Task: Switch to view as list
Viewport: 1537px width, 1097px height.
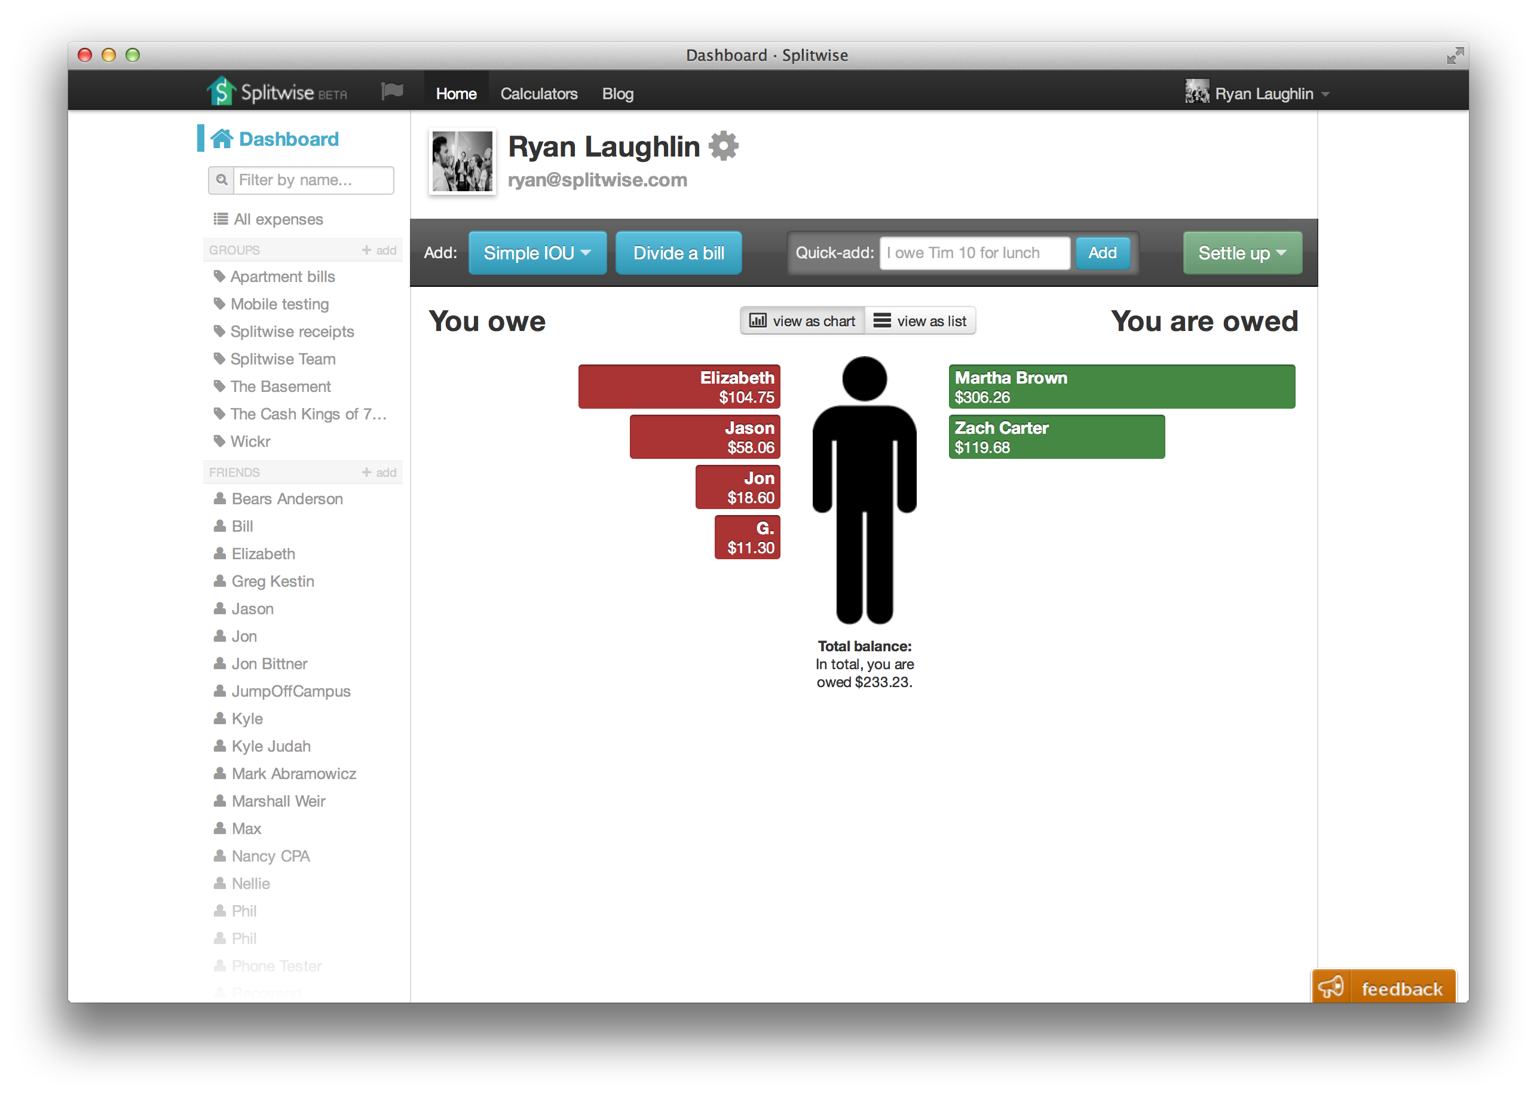Action: click(920, 321)
